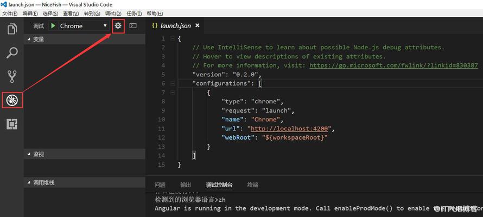Click the "chrome" type value
Screen dimensions: 483x217
(265, 101)
